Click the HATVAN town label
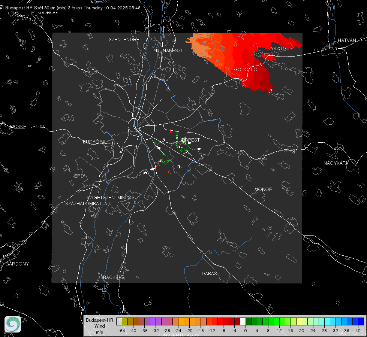Screen dimensions: 367x337 pyautogui.click(x=347, y=40)
